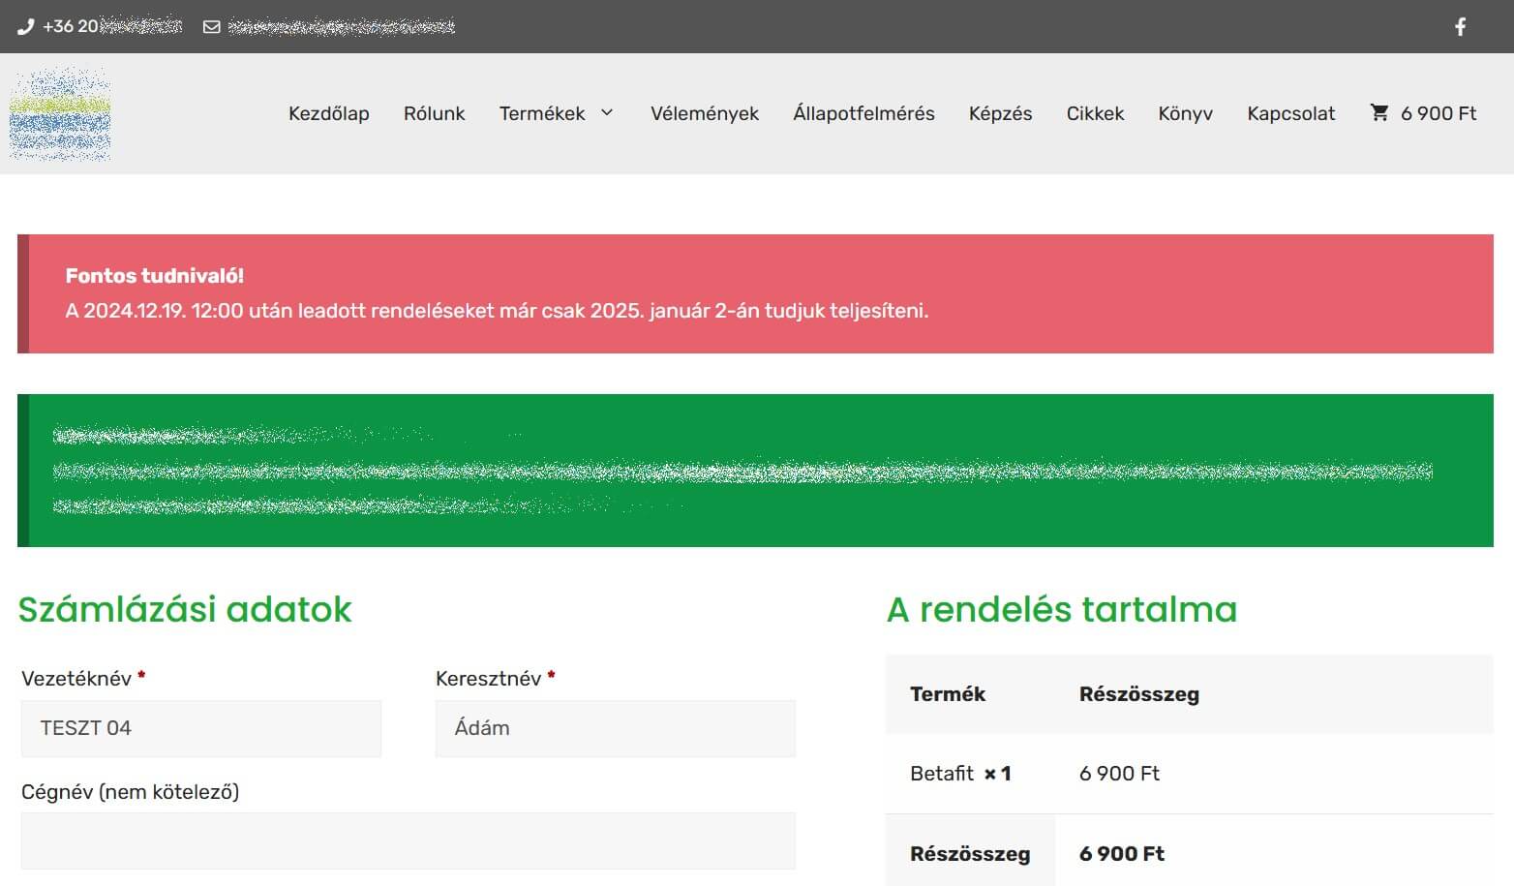Viewport: 1514px width, 886px height.
Task: Click the phone icon in top bar
Action: point(26,27)
